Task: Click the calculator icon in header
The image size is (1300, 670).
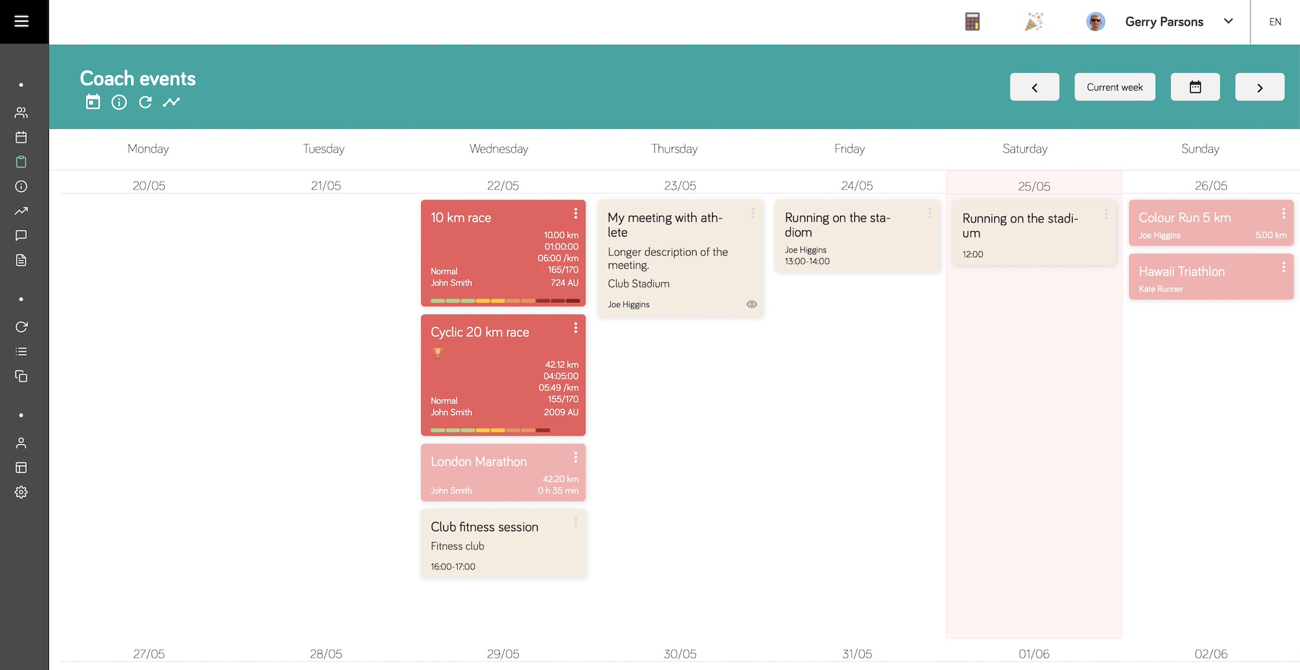Action: click(972, 21)
